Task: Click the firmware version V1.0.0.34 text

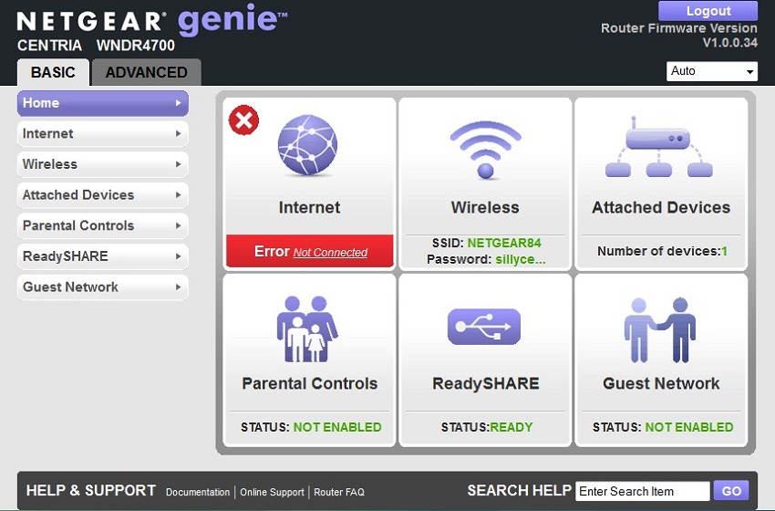Action: tap(729, 43)
